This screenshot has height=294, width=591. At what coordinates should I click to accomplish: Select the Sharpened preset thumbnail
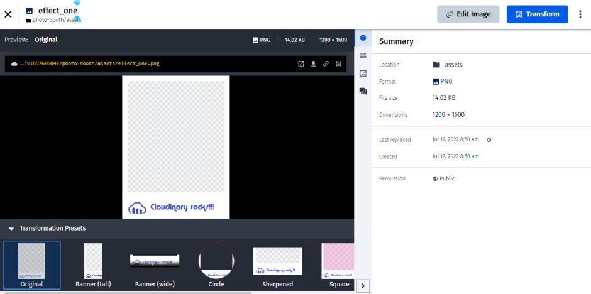pos(278,265)
